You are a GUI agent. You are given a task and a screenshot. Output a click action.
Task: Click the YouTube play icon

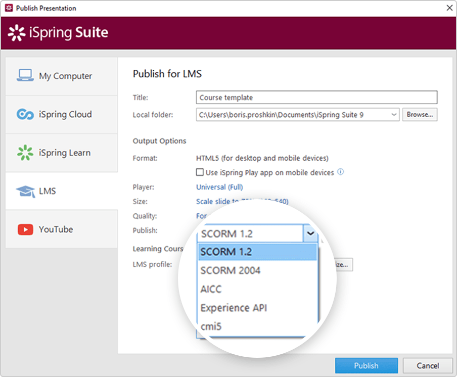pyautogui.click(x=25, y=229)
